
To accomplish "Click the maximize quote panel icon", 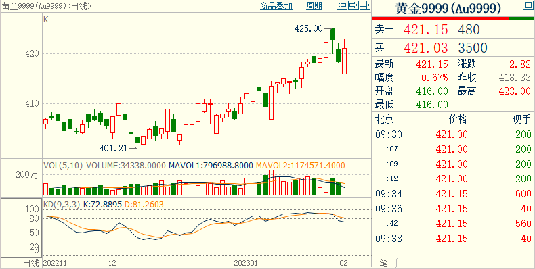I will pyautogui.click(x=528, y=5).
